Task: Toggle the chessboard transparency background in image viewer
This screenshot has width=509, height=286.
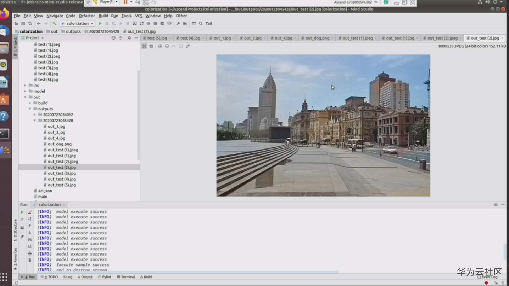Action: (x=144, y=46)
